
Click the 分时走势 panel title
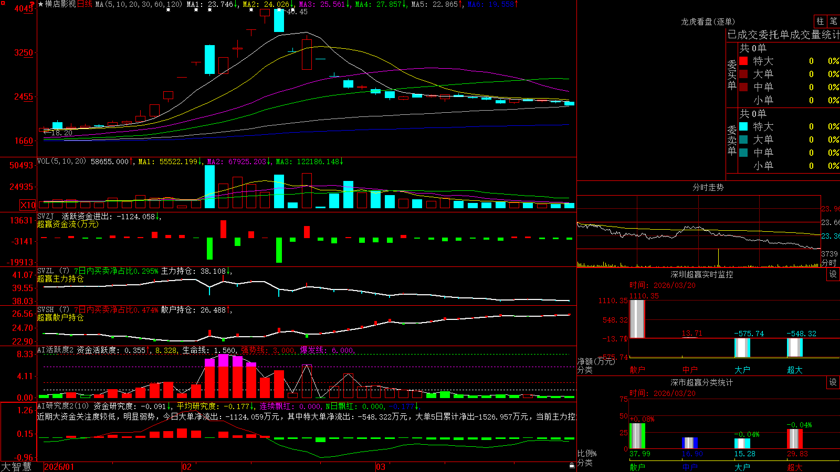[x=708, y=187]
